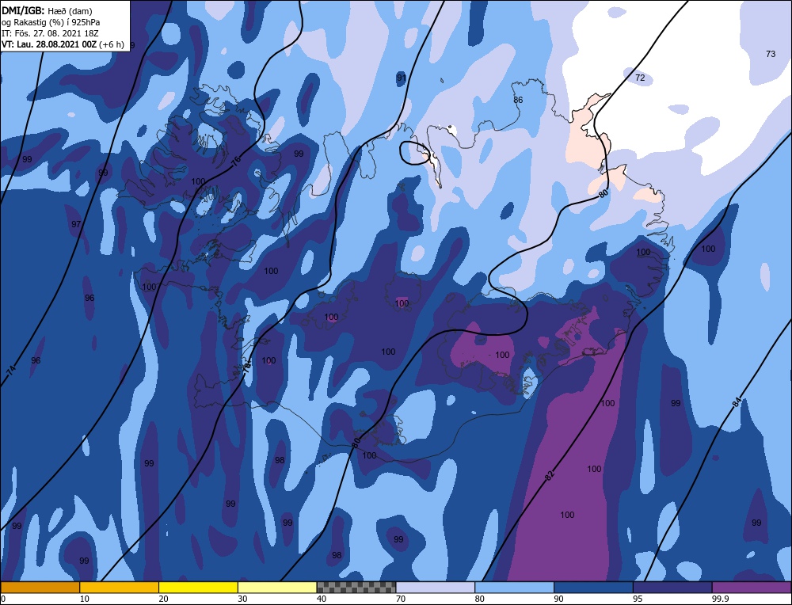The height and width of the screenshot is (605, 792).
Task: Click the legend scale tick label '40'
Action: click(x=322, y=599)
